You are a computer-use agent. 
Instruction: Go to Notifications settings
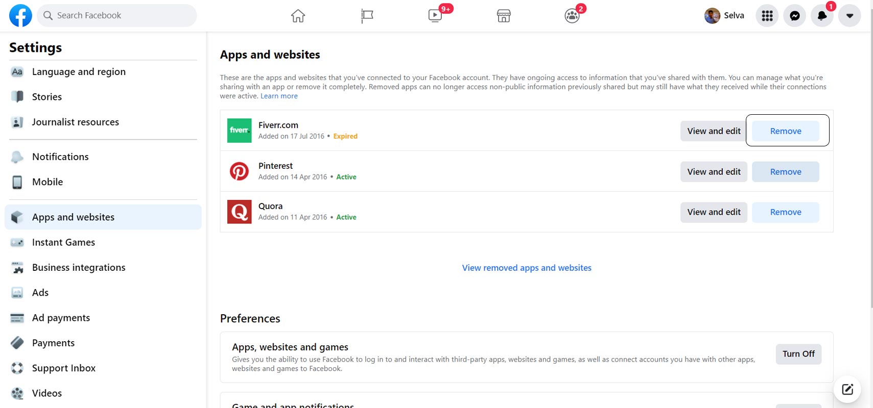tap(60, 157)
